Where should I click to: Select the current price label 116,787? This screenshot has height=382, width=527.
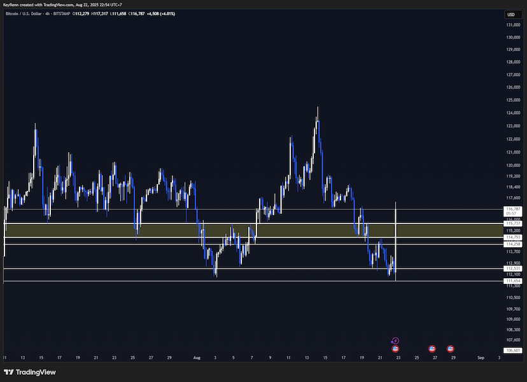(x=513, y=211)
